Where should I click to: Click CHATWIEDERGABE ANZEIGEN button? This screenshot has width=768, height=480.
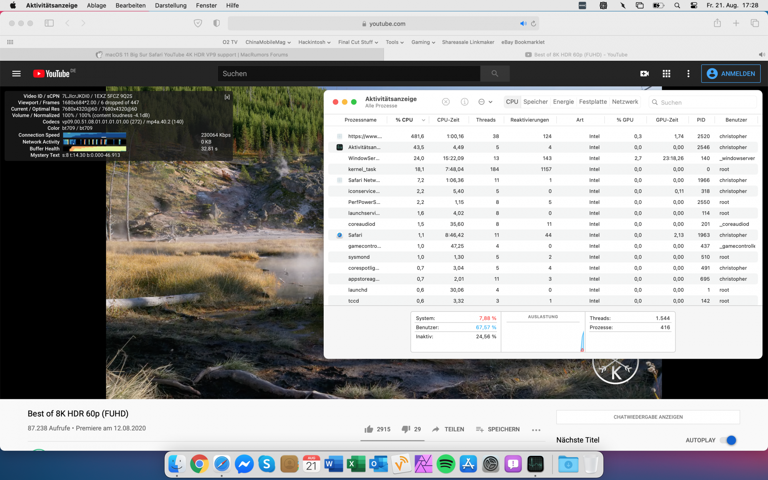[x=648, y=417]
